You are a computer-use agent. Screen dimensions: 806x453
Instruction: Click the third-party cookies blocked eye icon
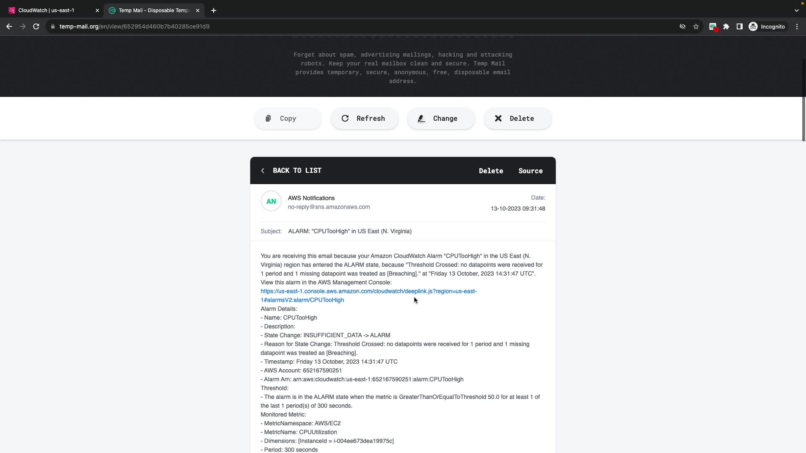click(683, 26)
